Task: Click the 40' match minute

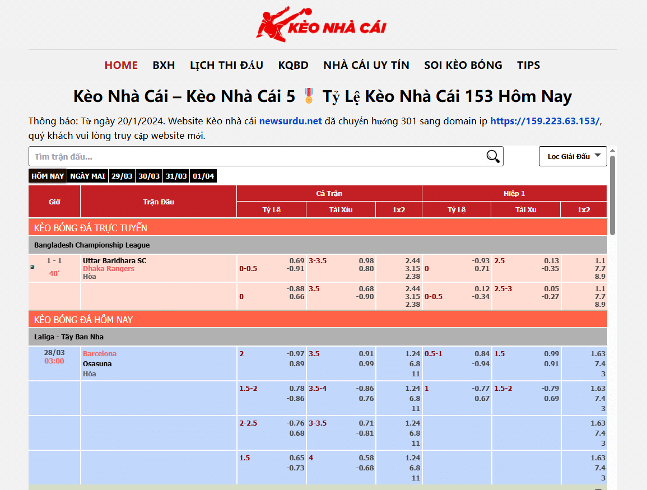Action: pyautogui.click(x=54, y=273)
